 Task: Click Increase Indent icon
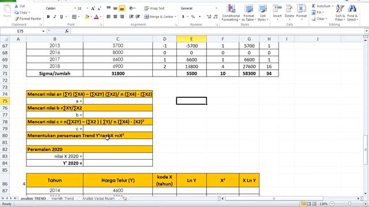click(x=138, y=17)
